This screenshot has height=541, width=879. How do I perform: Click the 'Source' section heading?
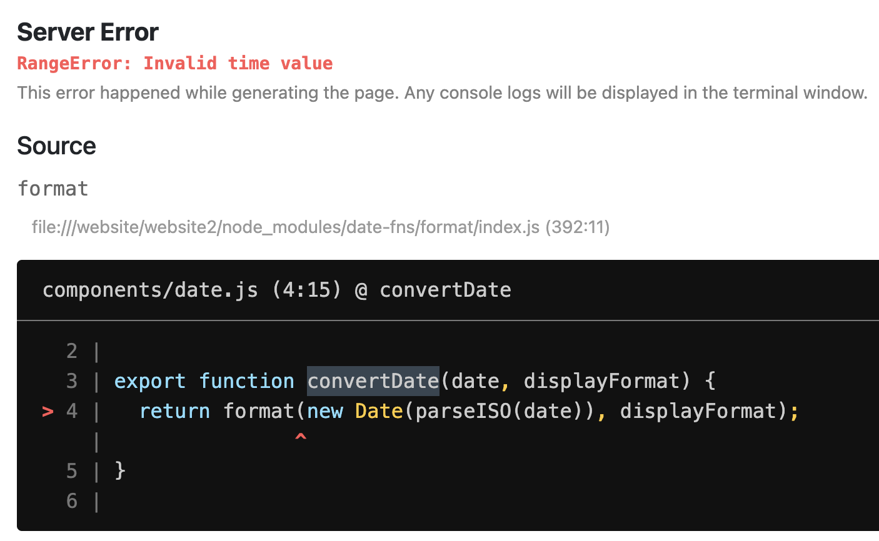pyautogui.click(x=57, y=146)
